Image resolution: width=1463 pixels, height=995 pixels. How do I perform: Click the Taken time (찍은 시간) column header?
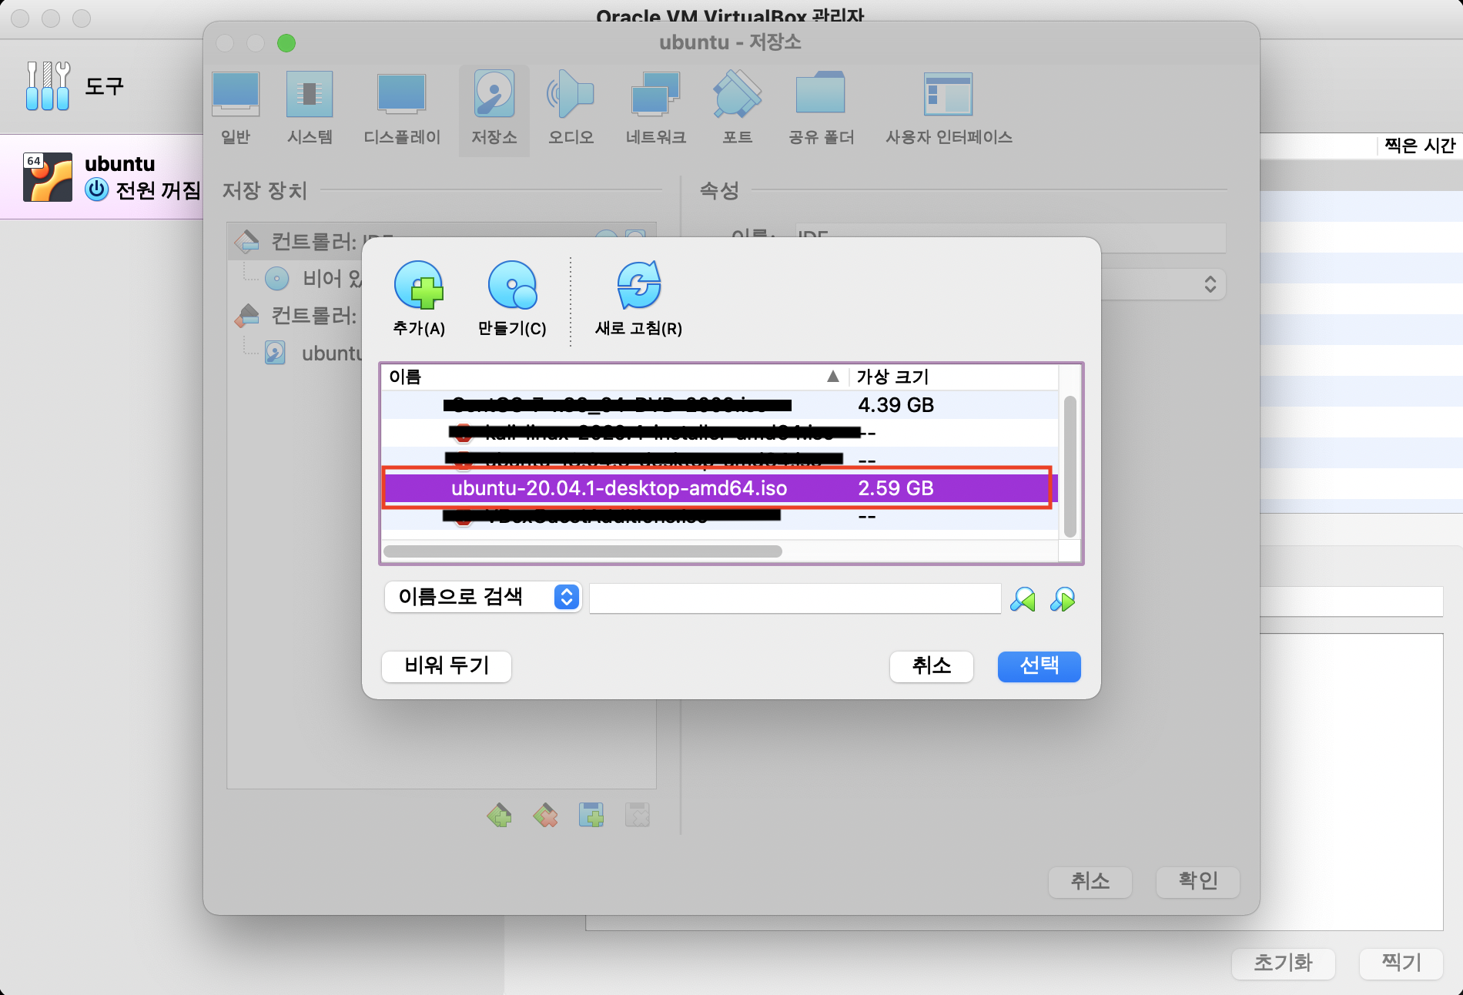(x=1419, y=146)
